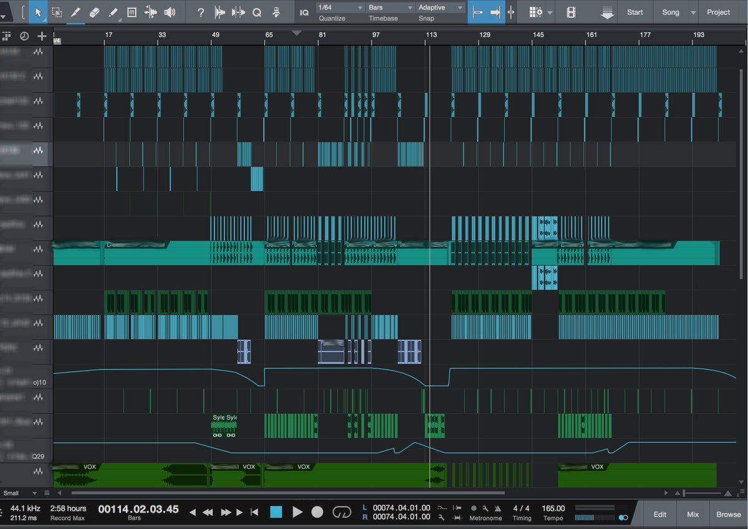Click the Q quantize icon
This screenshot has height=529, width=748.
(x=257, y=12)
